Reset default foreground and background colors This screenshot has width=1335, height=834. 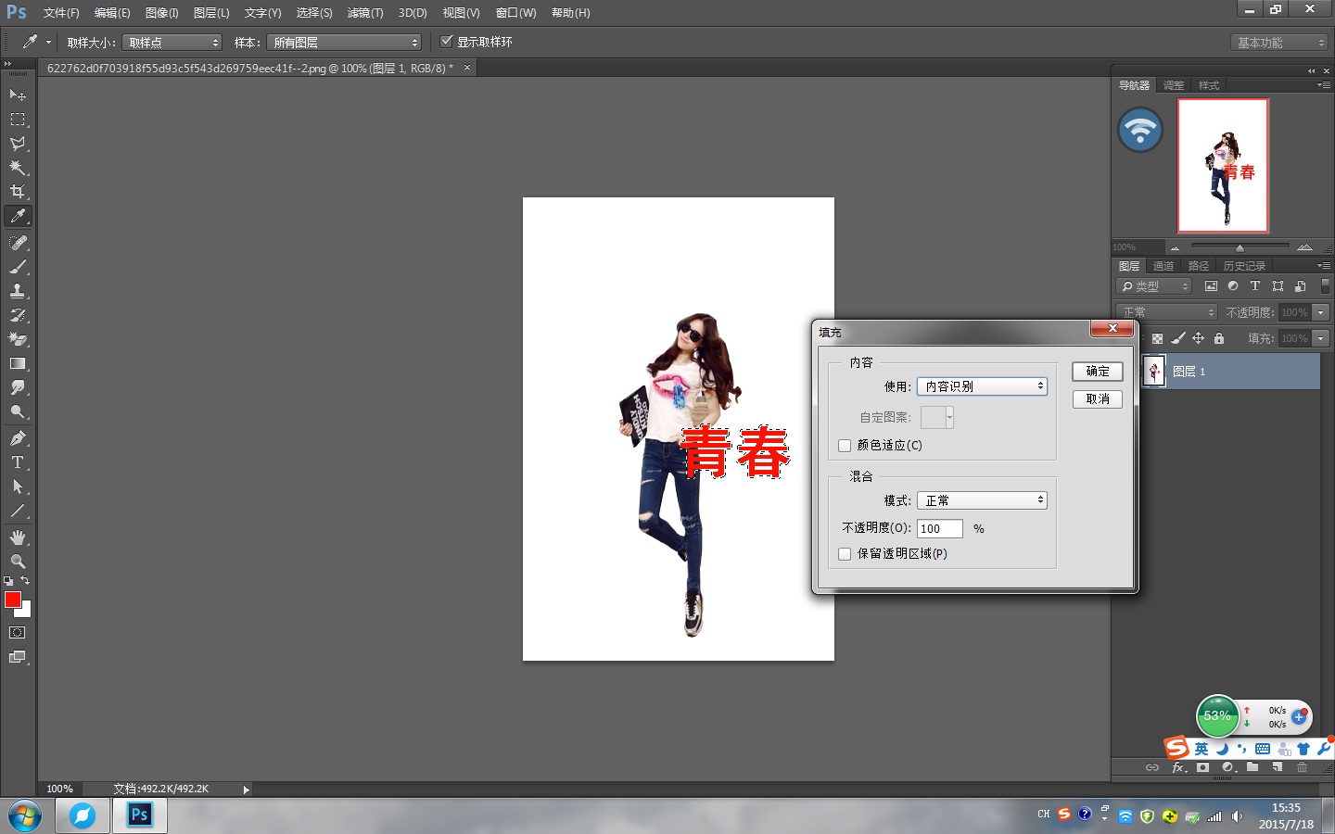8,581
